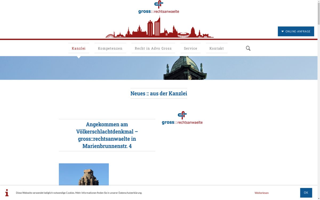This screenshot has width=320, height=200.
Task: Open the site search via magnifier icon
Action: click(248, 48)
